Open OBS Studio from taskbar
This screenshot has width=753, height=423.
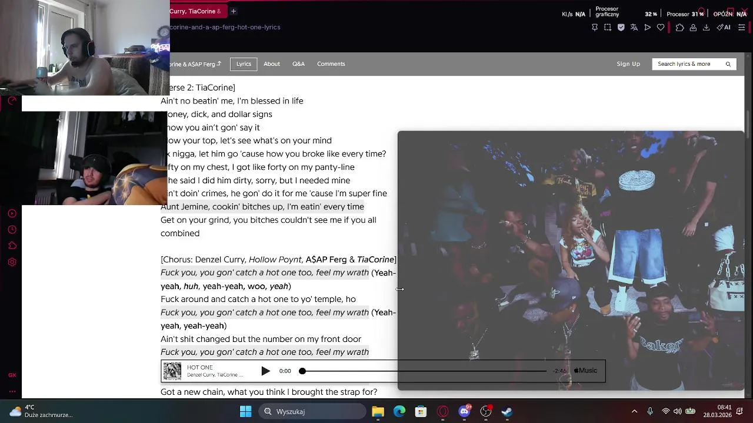(x=486, y=411)
